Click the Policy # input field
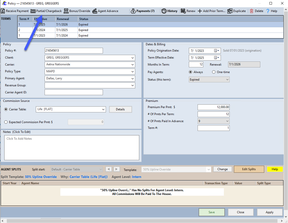Viewport: 288px width, 223px height. click(x=74, y=51)
